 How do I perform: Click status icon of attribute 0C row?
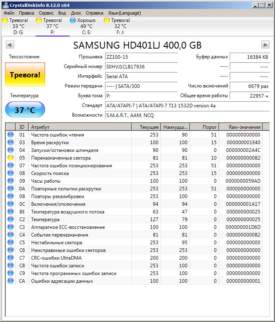point(11,204)
